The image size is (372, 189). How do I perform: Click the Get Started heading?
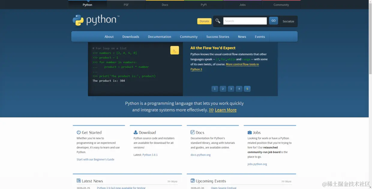[x=91, y=132]
